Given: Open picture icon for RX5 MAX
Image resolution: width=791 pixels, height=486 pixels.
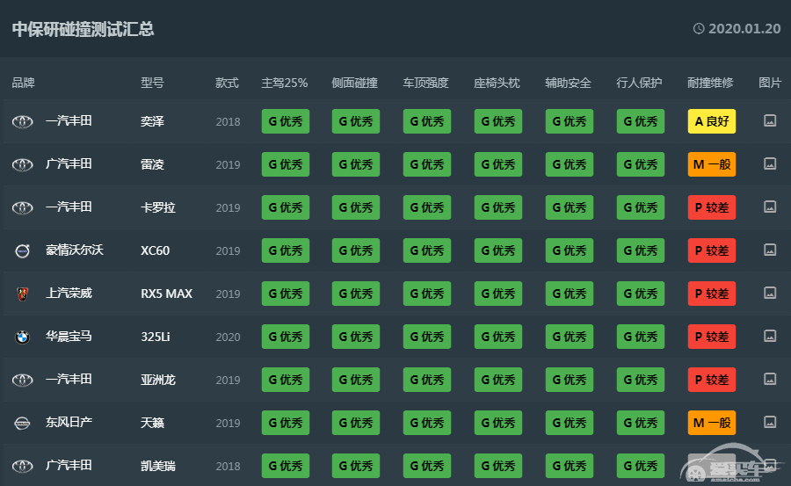Looking at the screenshot, I should 770,293.
